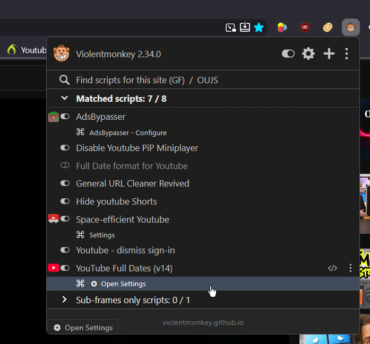Click the cookie extension icon
370x344 pixels.
point(328,28)
